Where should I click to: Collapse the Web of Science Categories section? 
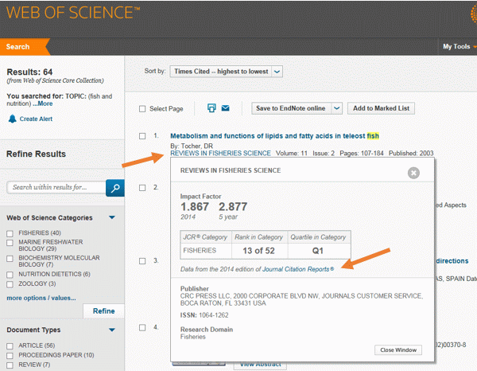[112, 217]
